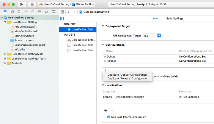Expand the User-Defined SettingTests folder
Screen dimensions: 214x124
point(5,54)
